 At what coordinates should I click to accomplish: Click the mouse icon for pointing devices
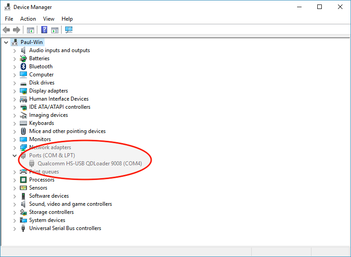pos(23,131)
